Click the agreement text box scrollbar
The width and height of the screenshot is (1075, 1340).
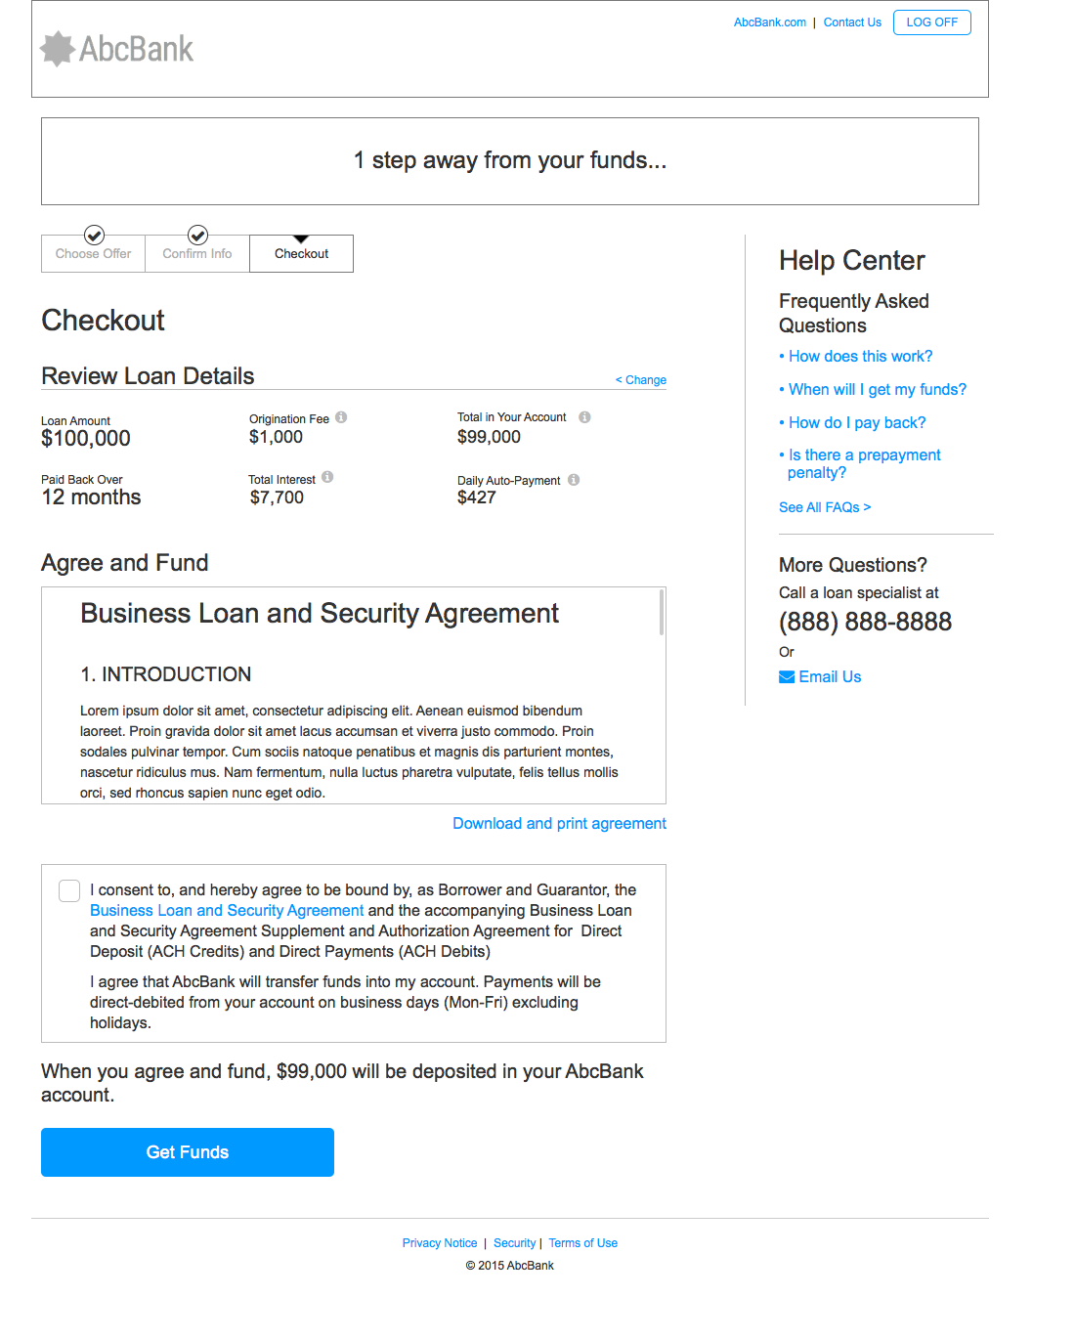click(x=662, y=613)
